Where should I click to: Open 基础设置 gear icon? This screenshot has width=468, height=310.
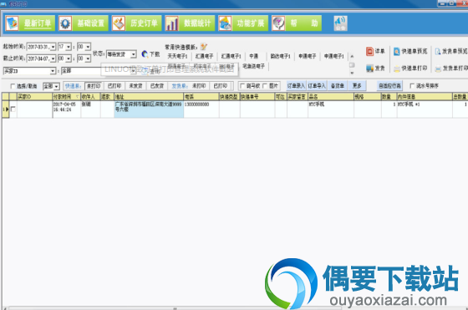(65, 23)
